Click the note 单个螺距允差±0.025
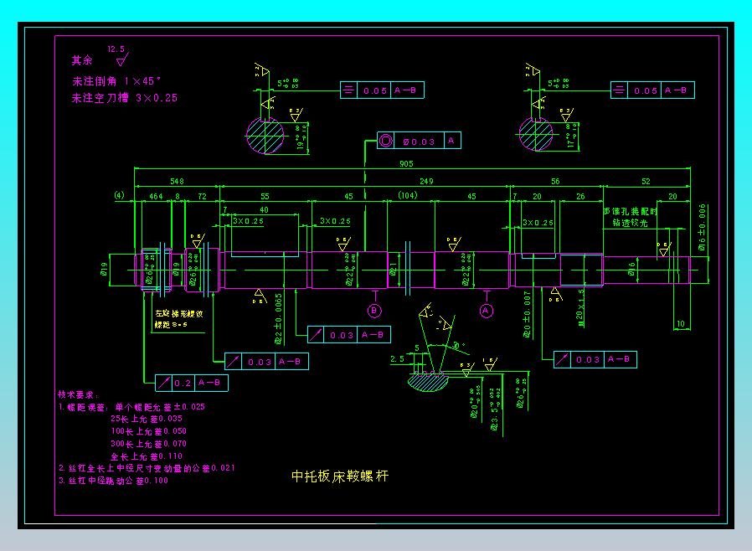Screen dimensions: 752x551 (160, 407)
